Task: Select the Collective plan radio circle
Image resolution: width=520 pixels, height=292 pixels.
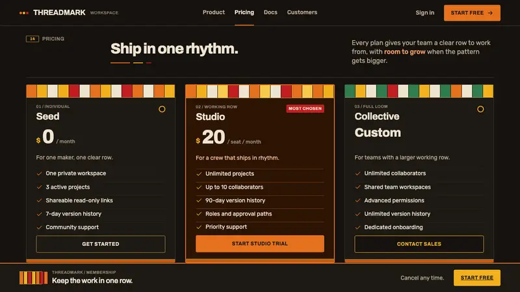Action: coord(480,109)
